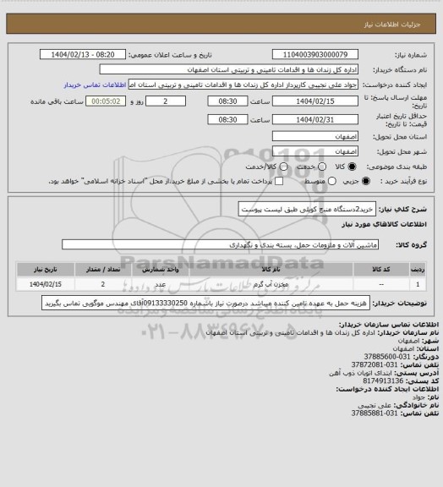Click the family name علی نجیمی text

click(x=374, y=405)
